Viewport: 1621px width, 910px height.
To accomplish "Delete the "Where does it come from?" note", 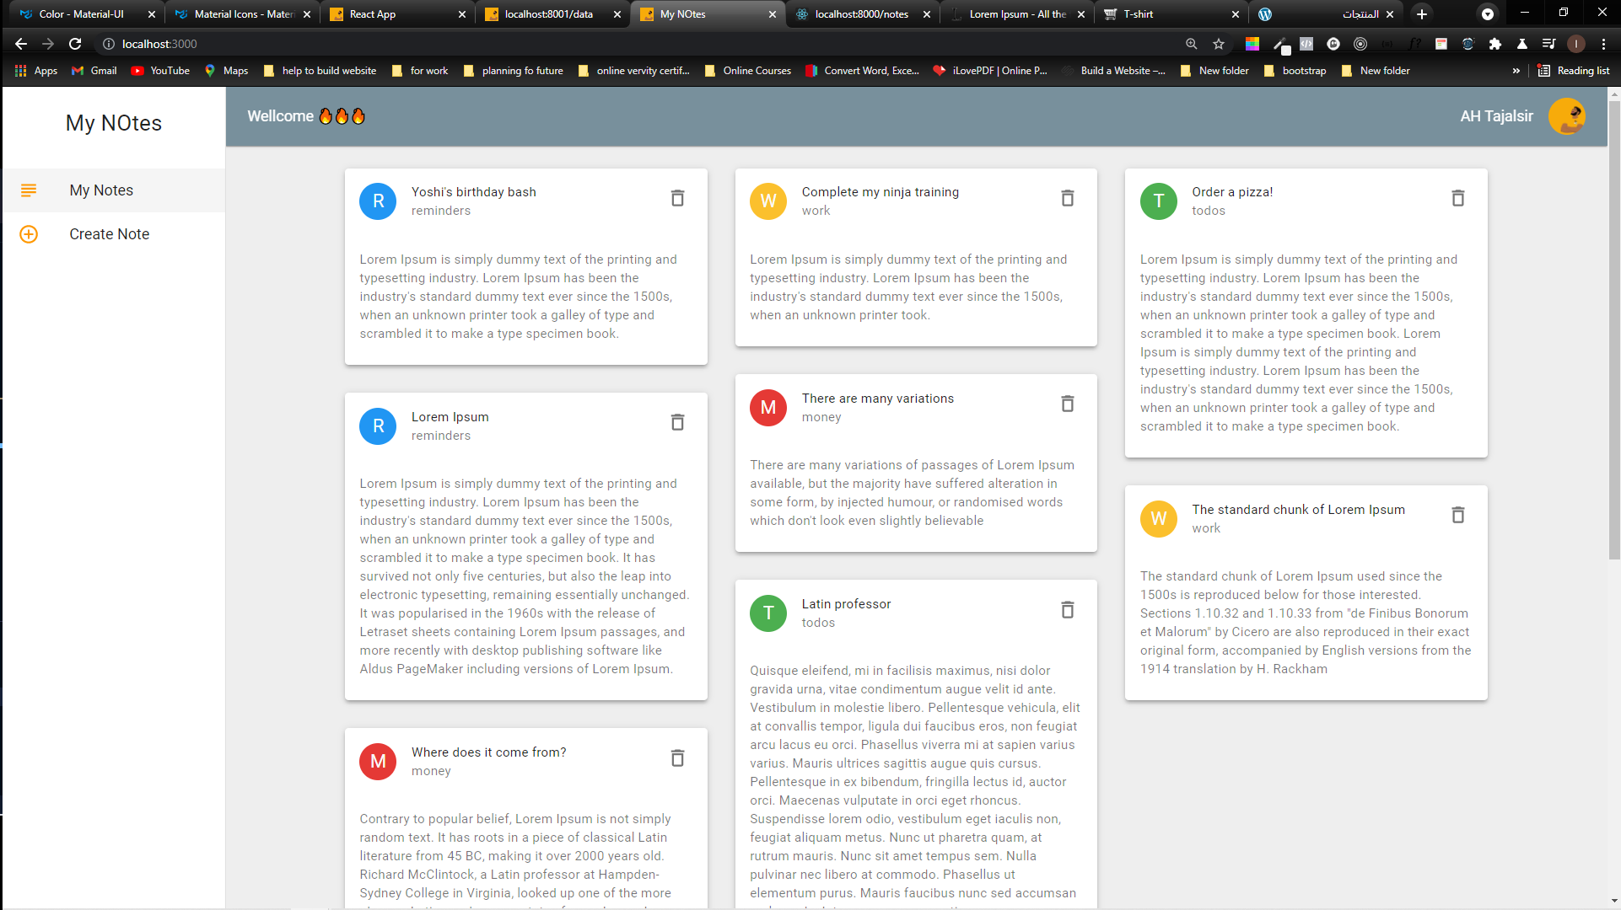I will coord(677,757).
